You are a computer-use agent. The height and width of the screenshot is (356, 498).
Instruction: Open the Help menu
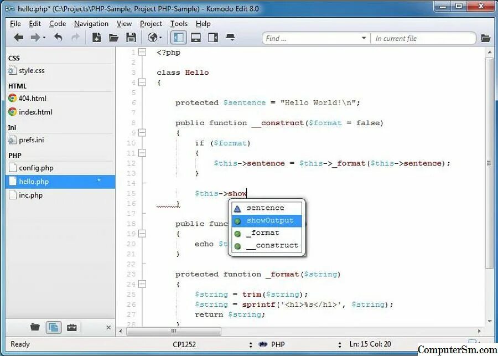(203, 24)
